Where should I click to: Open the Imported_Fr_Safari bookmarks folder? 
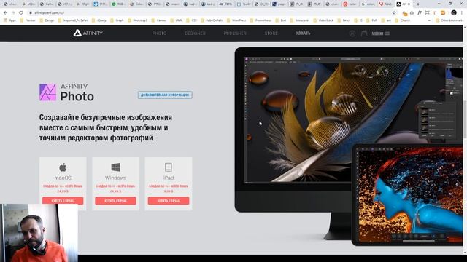pos(73,20)
